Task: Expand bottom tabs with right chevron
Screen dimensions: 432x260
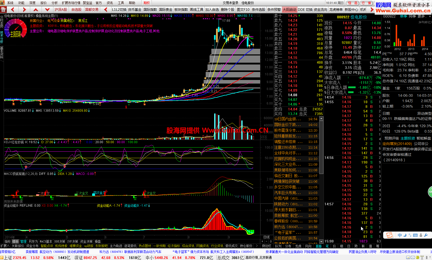Action: [257, 246]
